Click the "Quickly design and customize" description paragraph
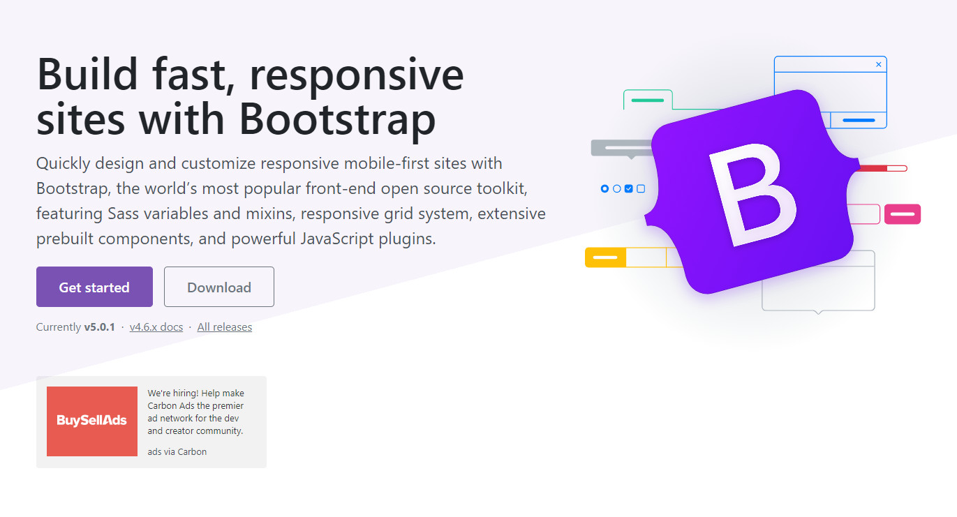This screenshot has height=517, width=957. click(x=291, y=201)
